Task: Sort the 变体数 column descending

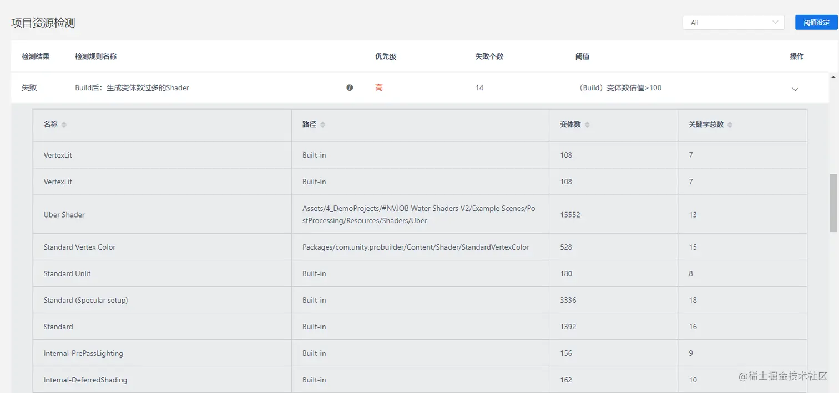Action: (x=587, y=126)
